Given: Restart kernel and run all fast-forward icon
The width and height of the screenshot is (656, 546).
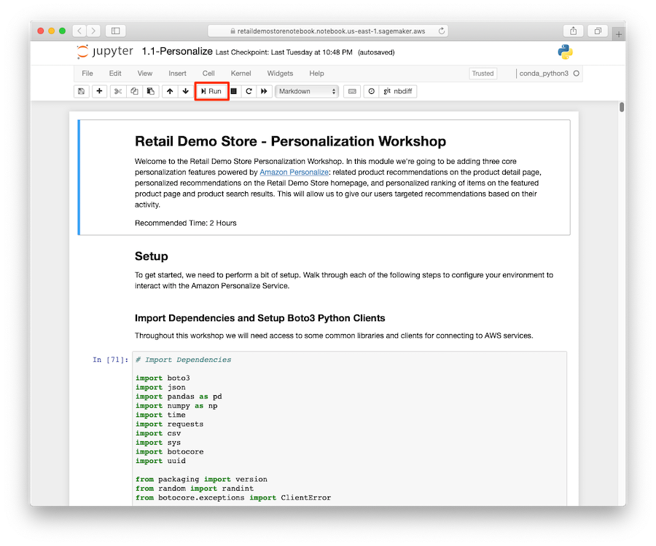Looking at the screenshot, I should 264,91.
